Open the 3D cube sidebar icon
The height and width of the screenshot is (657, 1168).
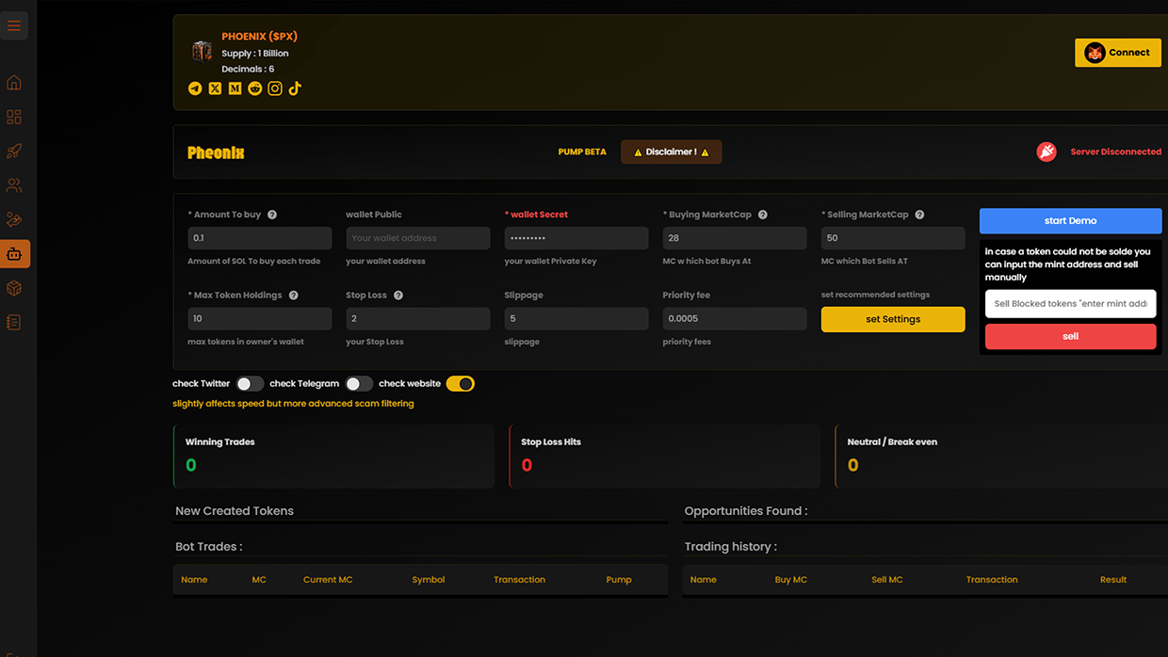coord(14,288)
